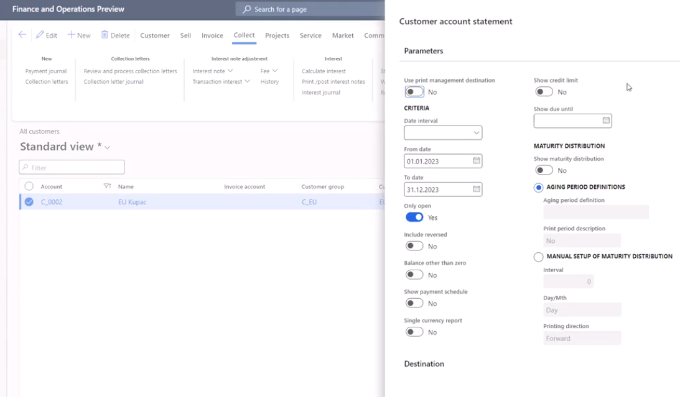Uncheck the C_0002 row checkmark
The width and height of the screenshot is (680, 397).
pyautogui.click(x=29, y=202)
